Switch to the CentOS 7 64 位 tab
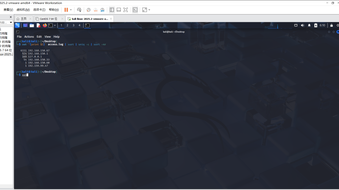This screenshot has height=190, width=339. [x=48, y=19]
